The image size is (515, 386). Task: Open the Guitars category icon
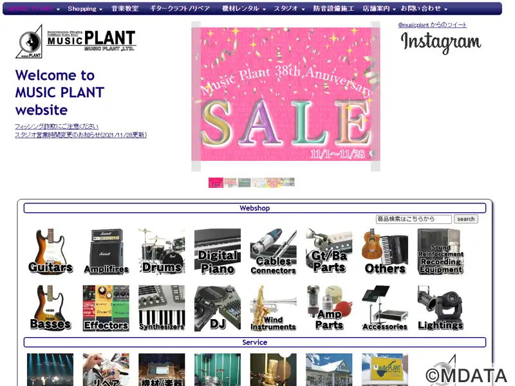pos(50,251)
